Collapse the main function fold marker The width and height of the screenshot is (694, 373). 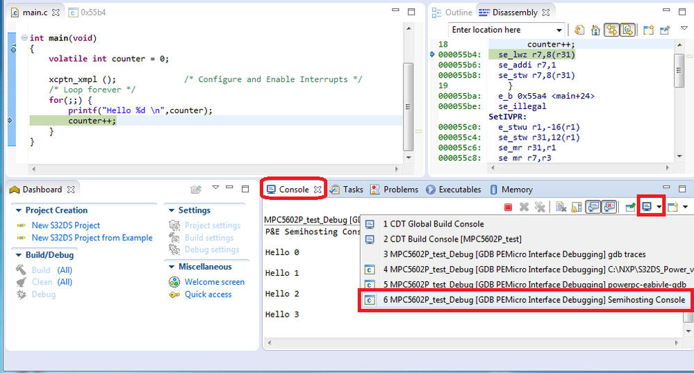point(24,38)
